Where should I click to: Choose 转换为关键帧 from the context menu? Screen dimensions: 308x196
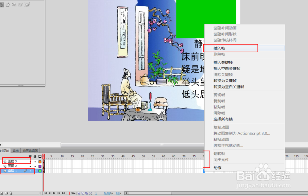click(x=244, y=81)
